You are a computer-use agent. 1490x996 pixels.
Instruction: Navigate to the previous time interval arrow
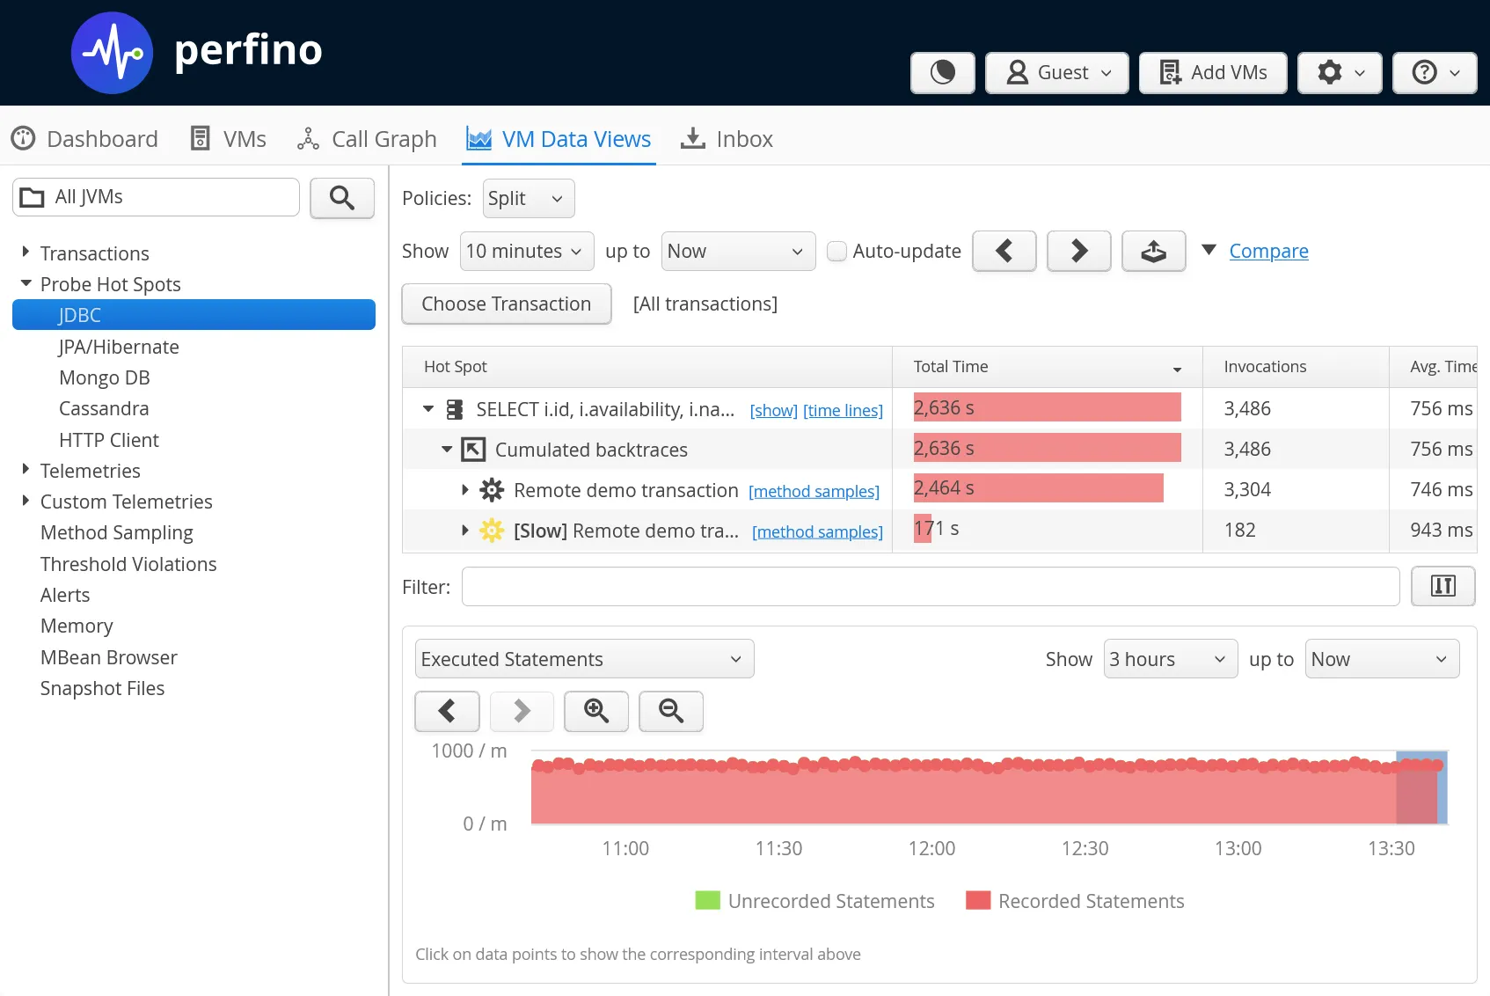pyautogui.click(x=1004, y=251)
